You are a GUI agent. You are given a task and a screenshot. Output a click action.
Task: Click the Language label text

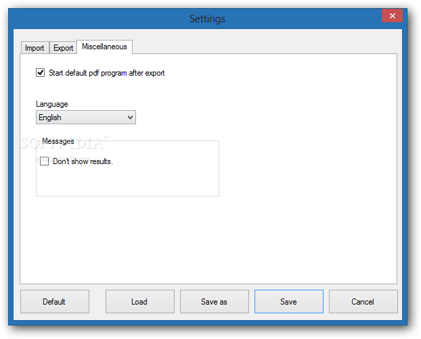[x=52, y=104]
